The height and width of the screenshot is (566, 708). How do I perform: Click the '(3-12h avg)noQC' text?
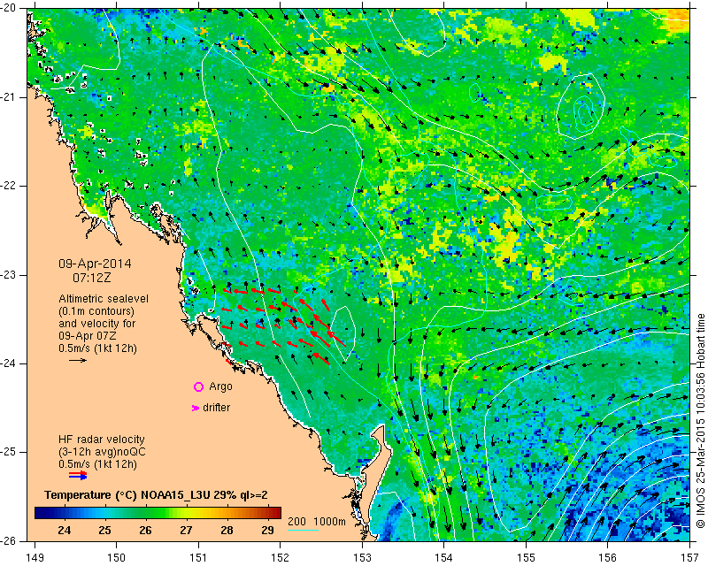tap(102, 452)
